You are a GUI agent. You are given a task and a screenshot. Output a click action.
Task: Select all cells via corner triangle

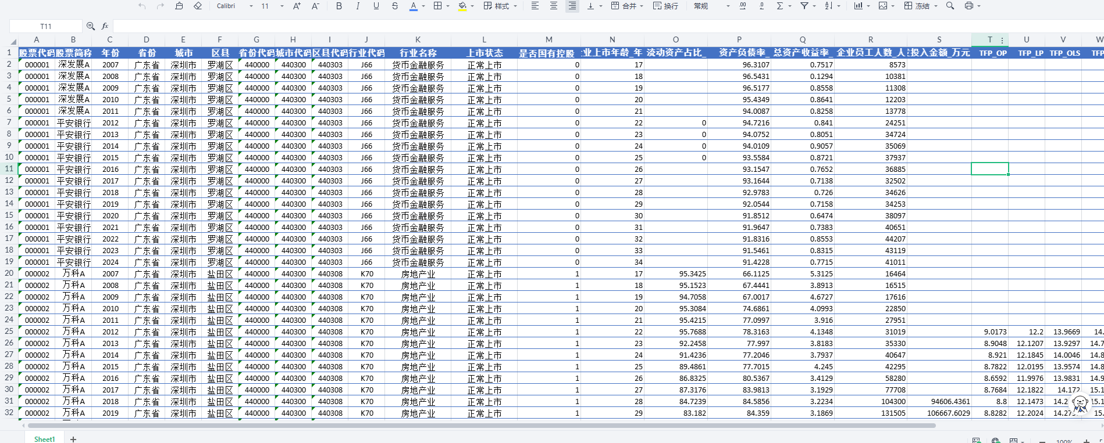click(13, 41)
